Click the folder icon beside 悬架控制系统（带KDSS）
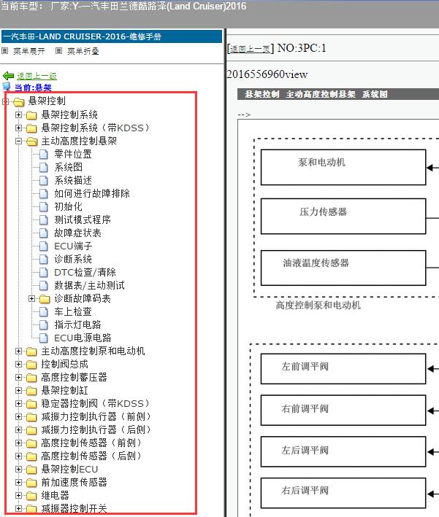Screen dimensions: 439x517 pos(31,128)
